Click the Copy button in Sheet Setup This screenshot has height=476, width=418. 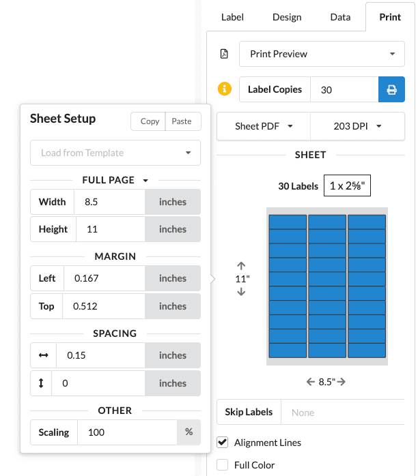tap(150, 121)
